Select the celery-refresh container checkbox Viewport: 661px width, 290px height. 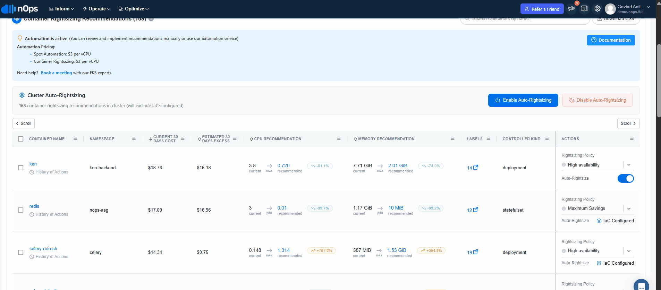(x=21, y=252)
